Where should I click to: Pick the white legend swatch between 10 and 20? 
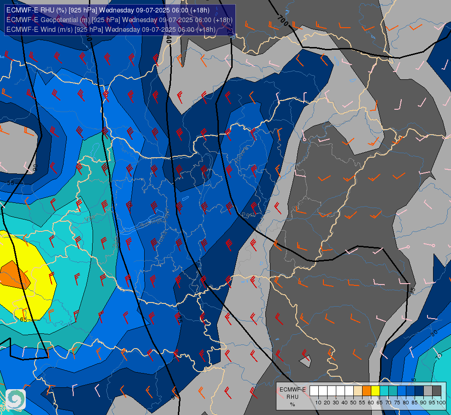pos(323,391)
